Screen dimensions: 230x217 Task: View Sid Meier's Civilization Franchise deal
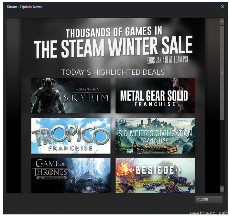[155, 136]
